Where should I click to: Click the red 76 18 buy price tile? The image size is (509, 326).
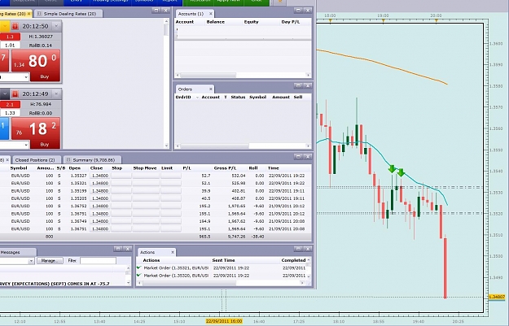coord(36,128)
